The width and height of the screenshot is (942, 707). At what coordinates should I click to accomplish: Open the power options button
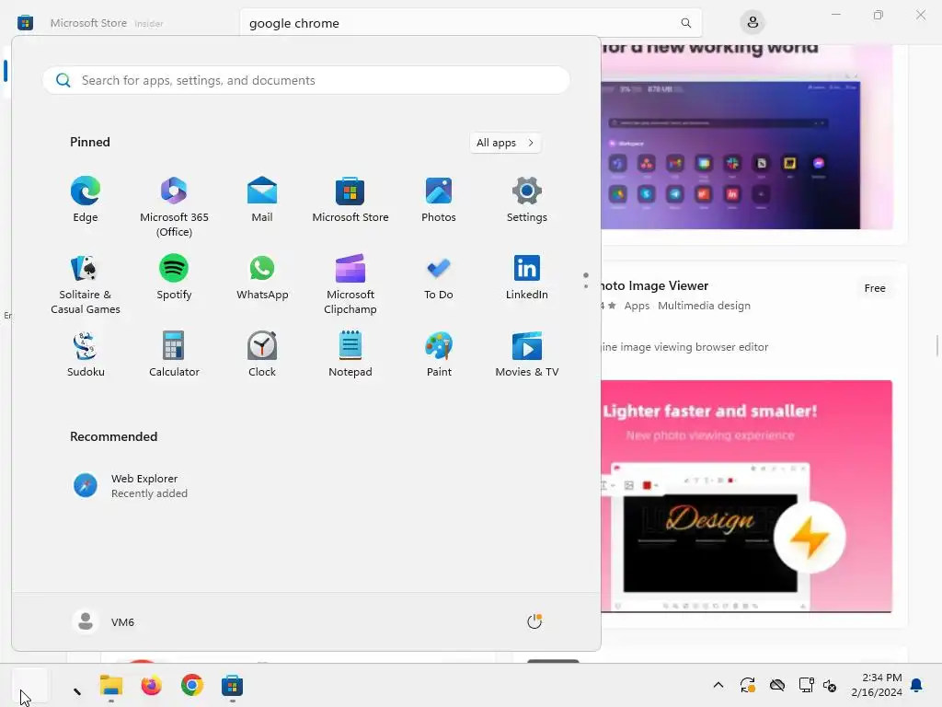coord(534,621)
